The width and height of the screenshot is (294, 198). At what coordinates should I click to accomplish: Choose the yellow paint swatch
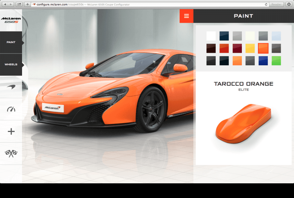(x=250, y=48)
